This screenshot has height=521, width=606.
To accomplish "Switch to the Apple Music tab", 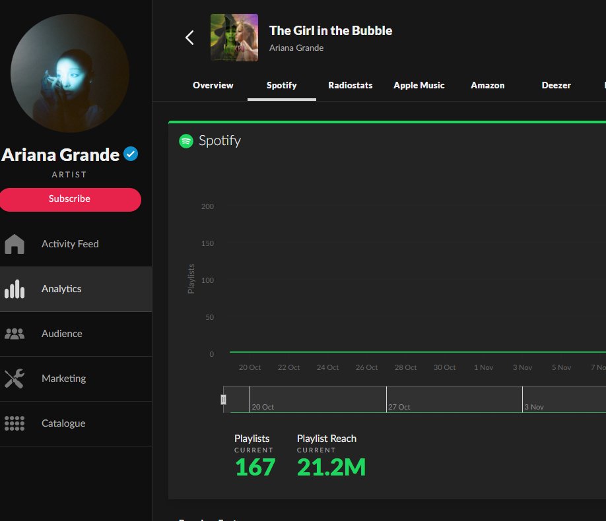I will point(419,85).
